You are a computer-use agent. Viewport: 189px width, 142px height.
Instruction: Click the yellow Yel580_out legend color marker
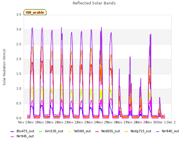point(70,131)
